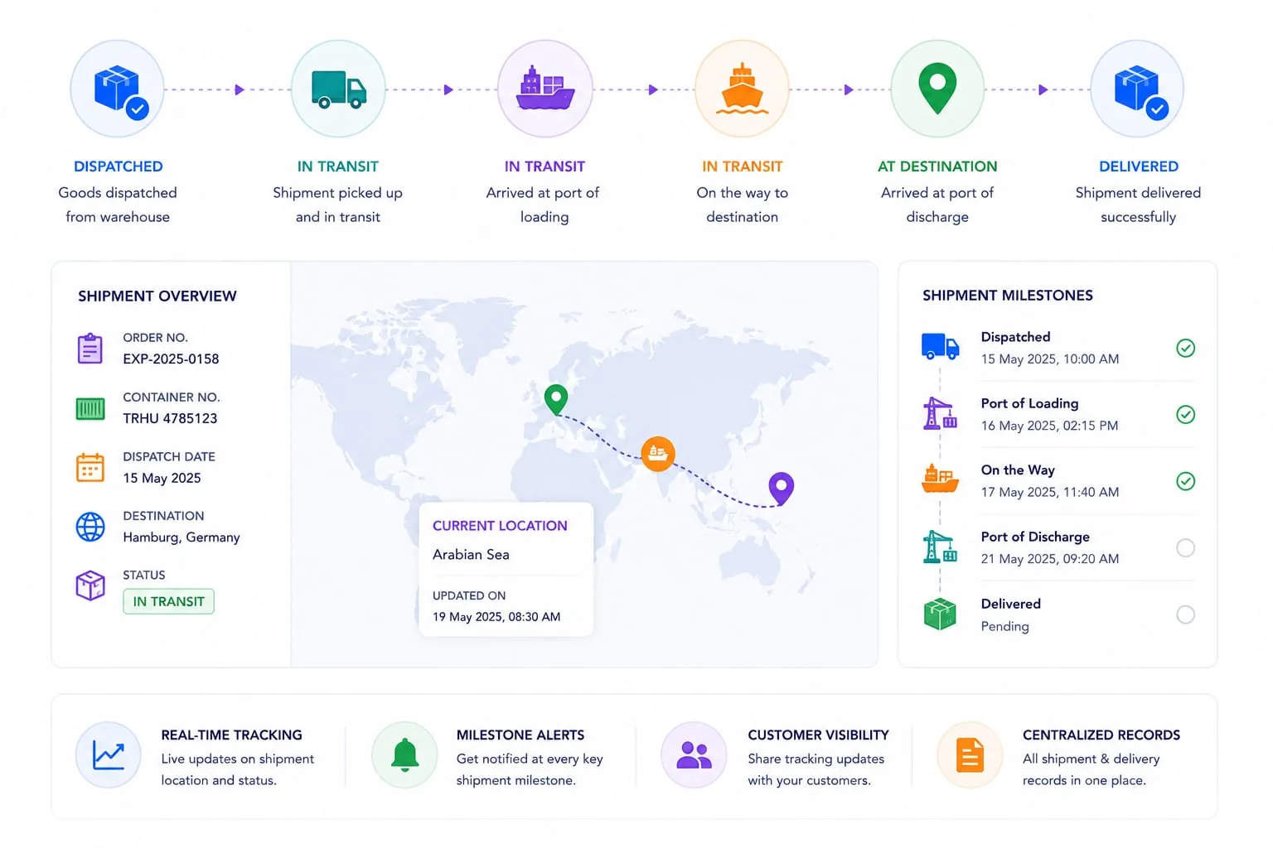Viewport: 1273px width, 848px height.
Task: Select the teal crane Port of Discharge icon
Action: coord(940,547)
